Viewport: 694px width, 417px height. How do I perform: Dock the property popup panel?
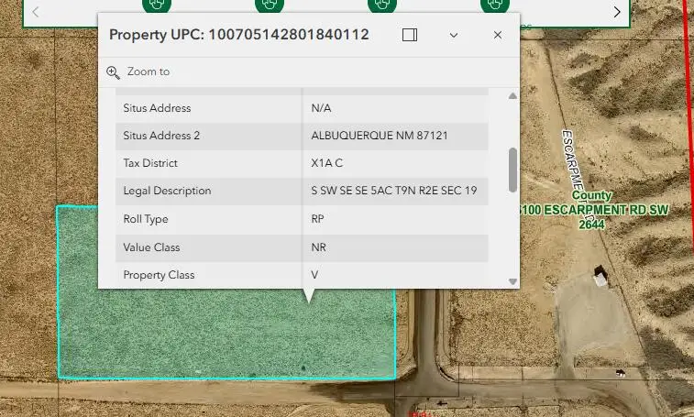(x=410, y=35)
